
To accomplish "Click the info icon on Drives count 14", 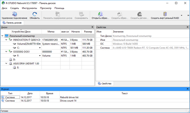I will (x=3, y=101).
